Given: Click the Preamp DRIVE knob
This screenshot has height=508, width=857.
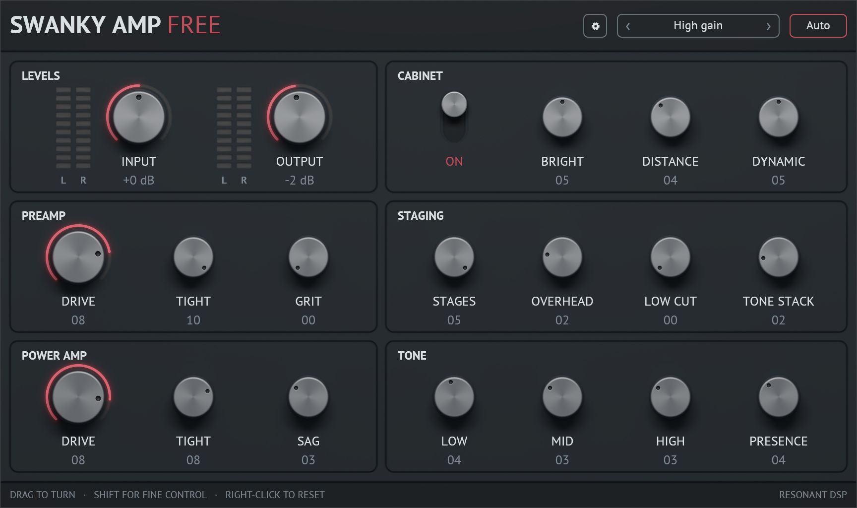Looking at the screenshot, I should [x=78, y=257].
